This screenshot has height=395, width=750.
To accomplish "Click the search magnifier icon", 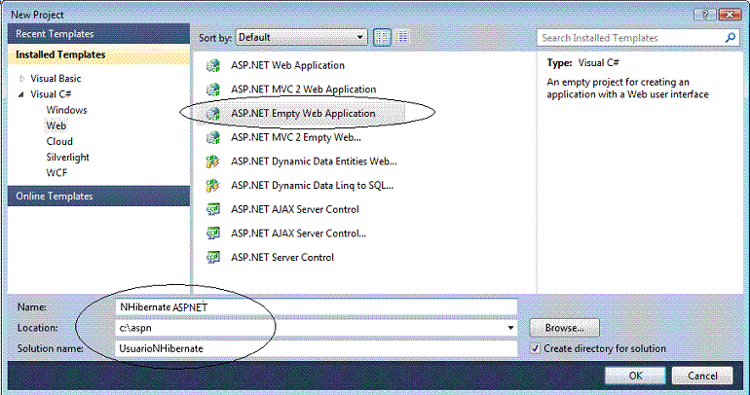I will coord(731,37).
